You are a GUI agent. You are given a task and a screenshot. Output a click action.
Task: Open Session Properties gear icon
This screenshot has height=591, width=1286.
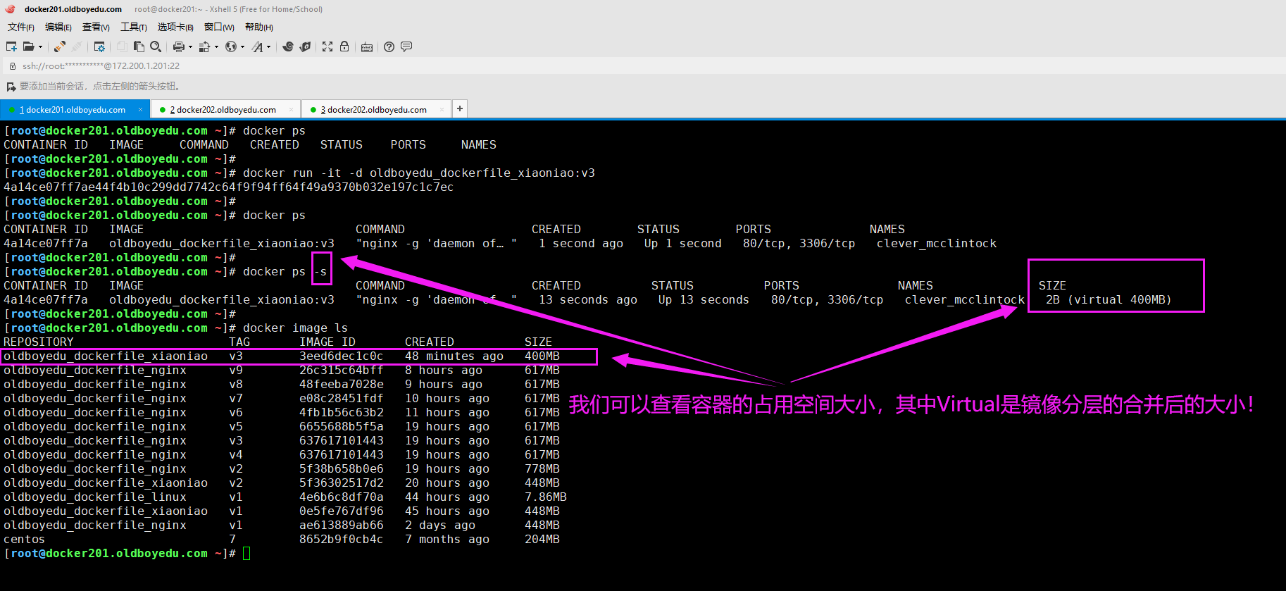(99, 46)
